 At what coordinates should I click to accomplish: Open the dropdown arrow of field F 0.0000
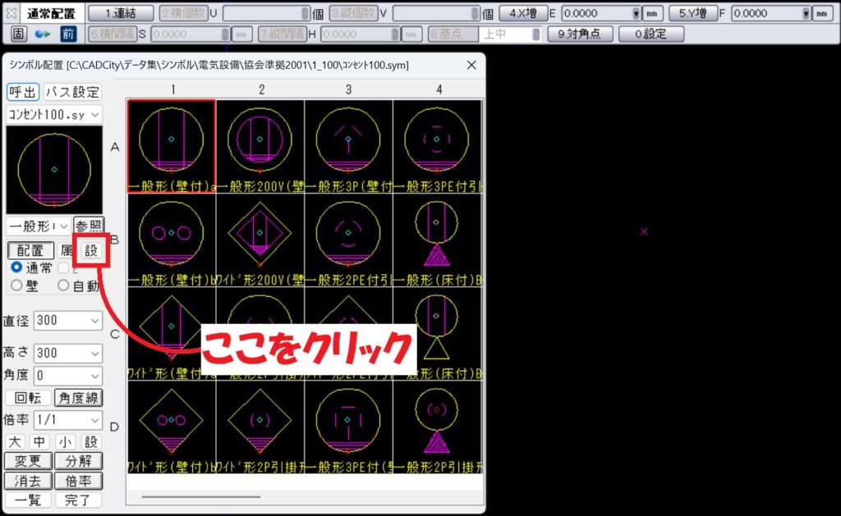point(806,13)
